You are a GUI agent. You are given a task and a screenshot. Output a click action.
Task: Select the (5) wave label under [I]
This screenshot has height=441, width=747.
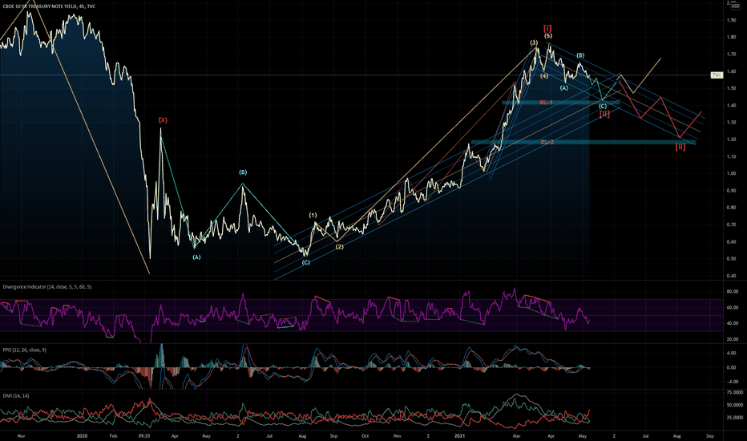548,36
